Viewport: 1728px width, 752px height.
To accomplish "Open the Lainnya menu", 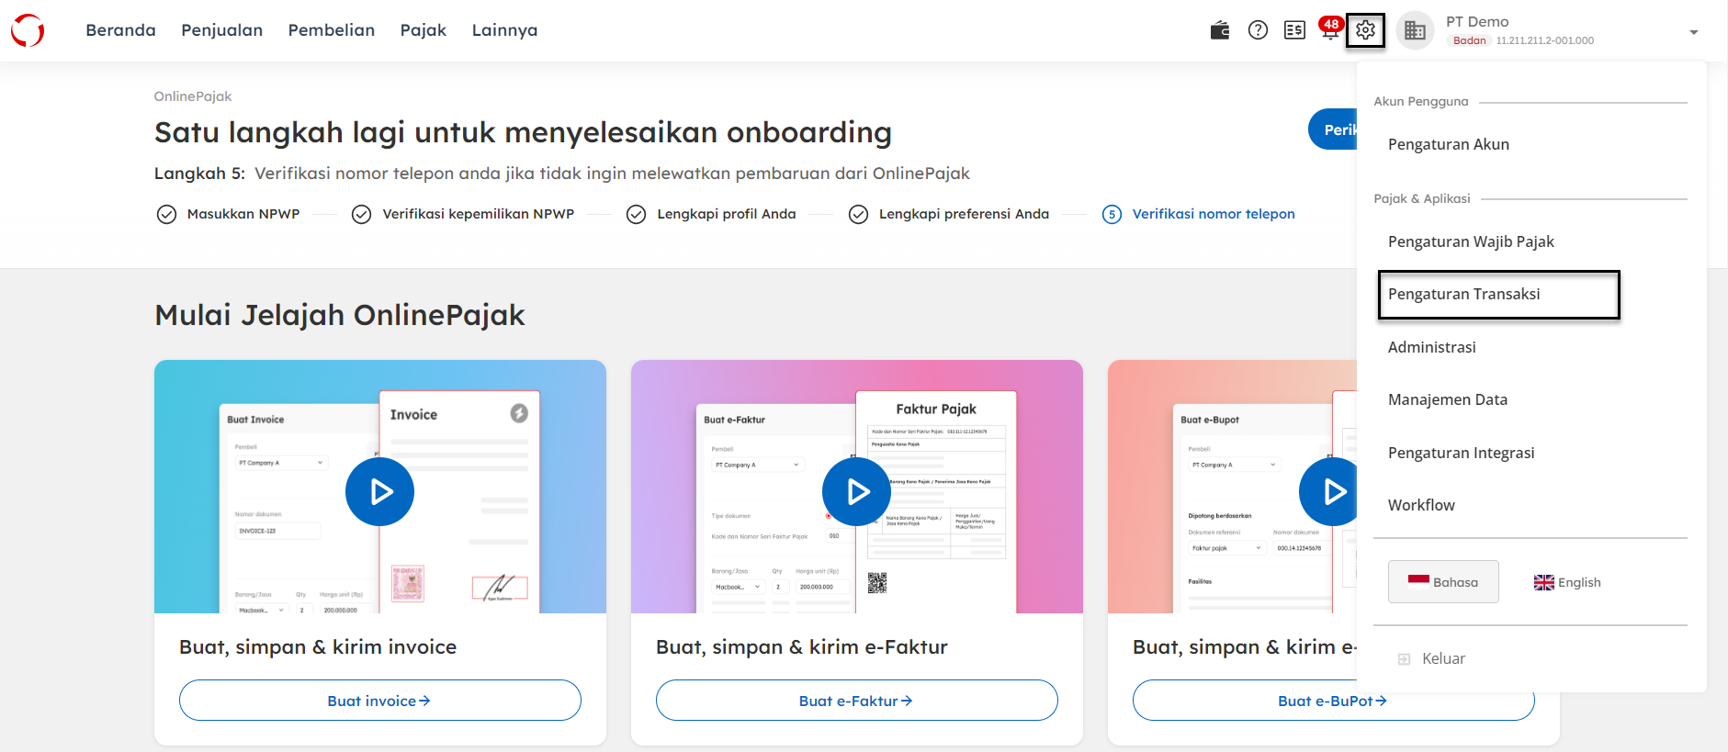I will coord(504,30).
